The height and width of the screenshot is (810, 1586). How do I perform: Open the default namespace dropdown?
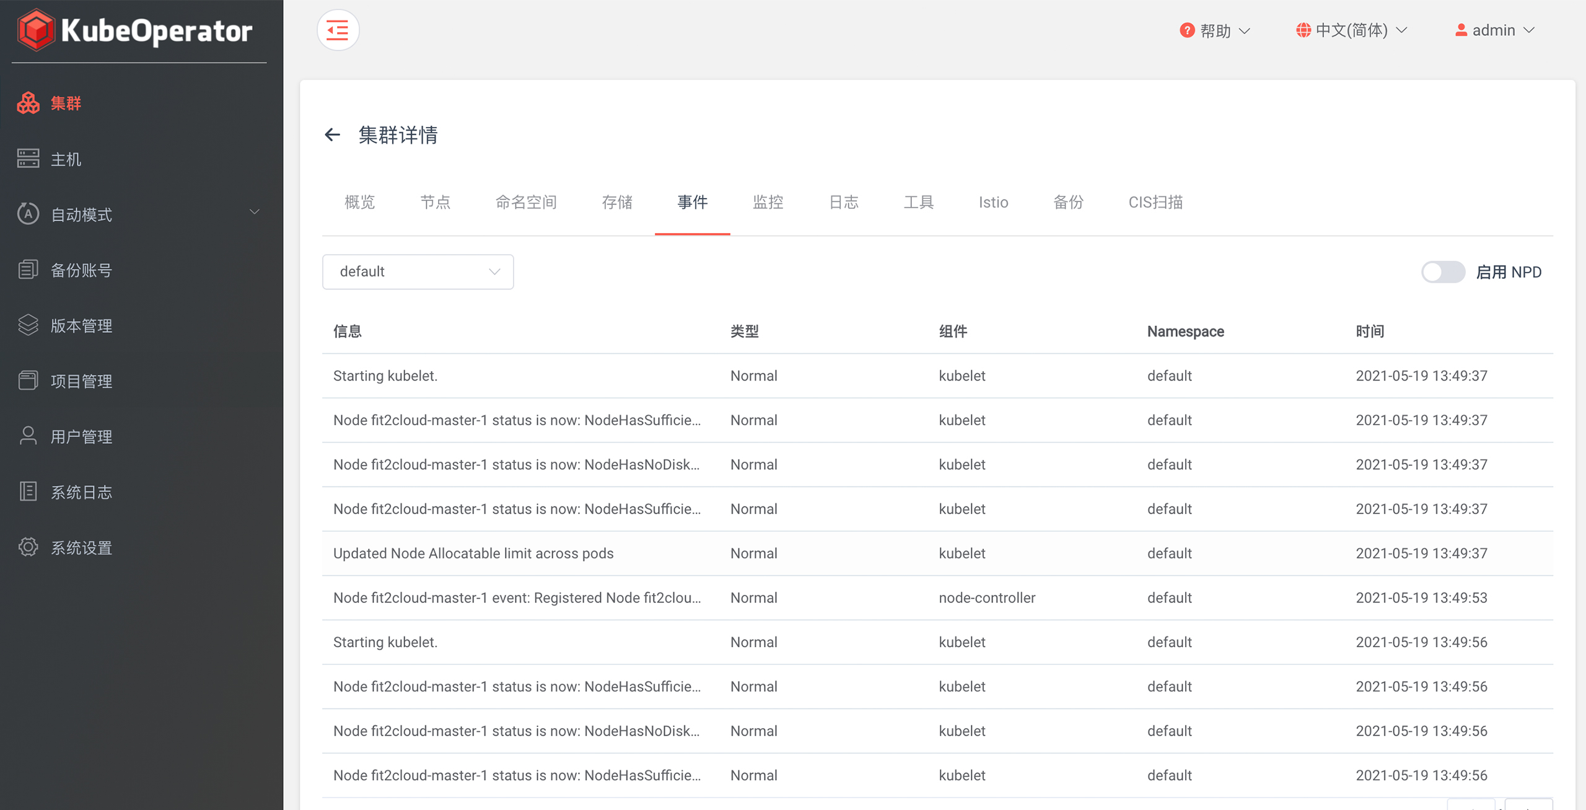418,271
